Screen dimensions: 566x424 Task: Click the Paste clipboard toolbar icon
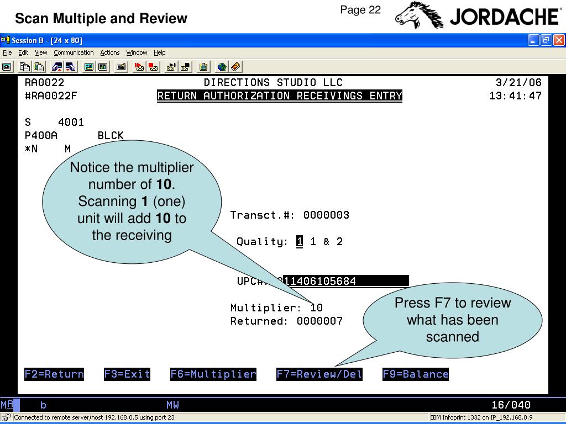(39, 67)
